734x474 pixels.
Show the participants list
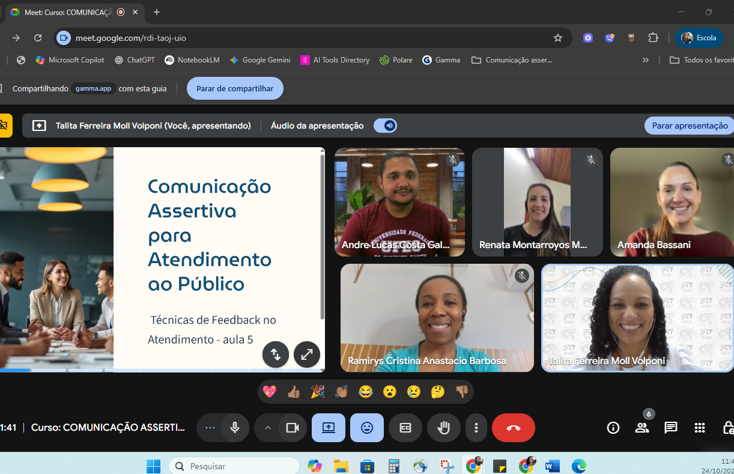point(641,428)
